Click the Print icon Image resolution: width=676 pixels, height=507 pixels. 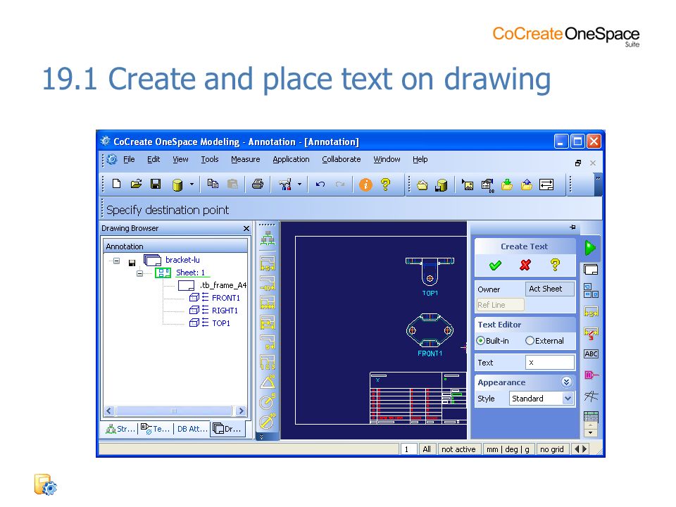(x=258, y=184)
